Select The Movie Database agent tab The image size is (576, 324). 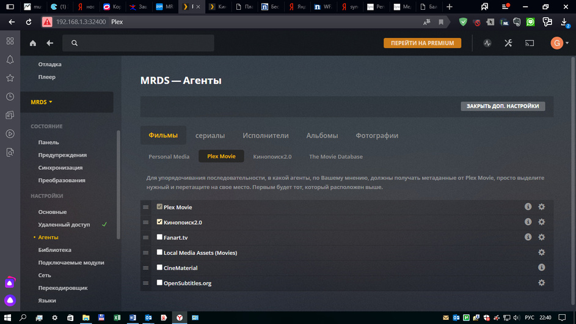tap(336, 156)
